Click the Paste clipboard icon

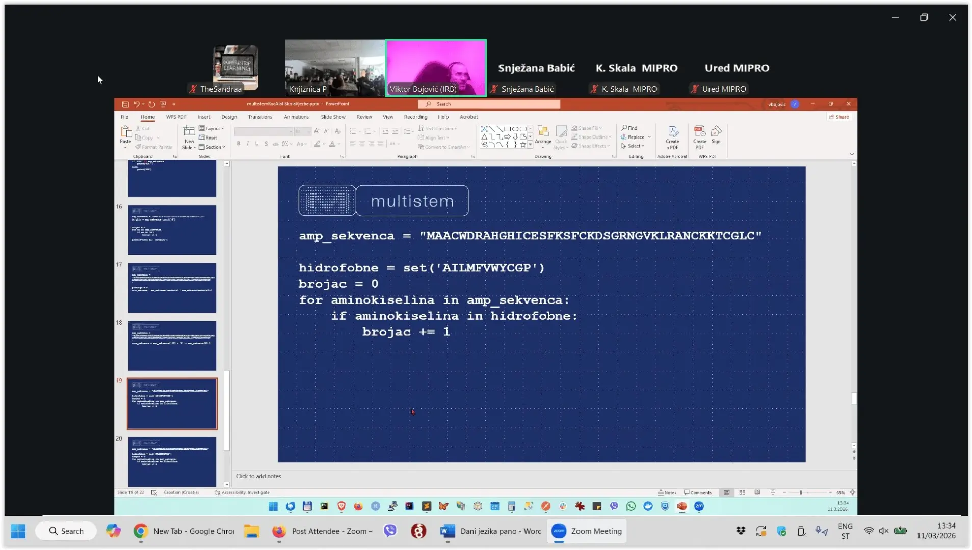(125, 134)
